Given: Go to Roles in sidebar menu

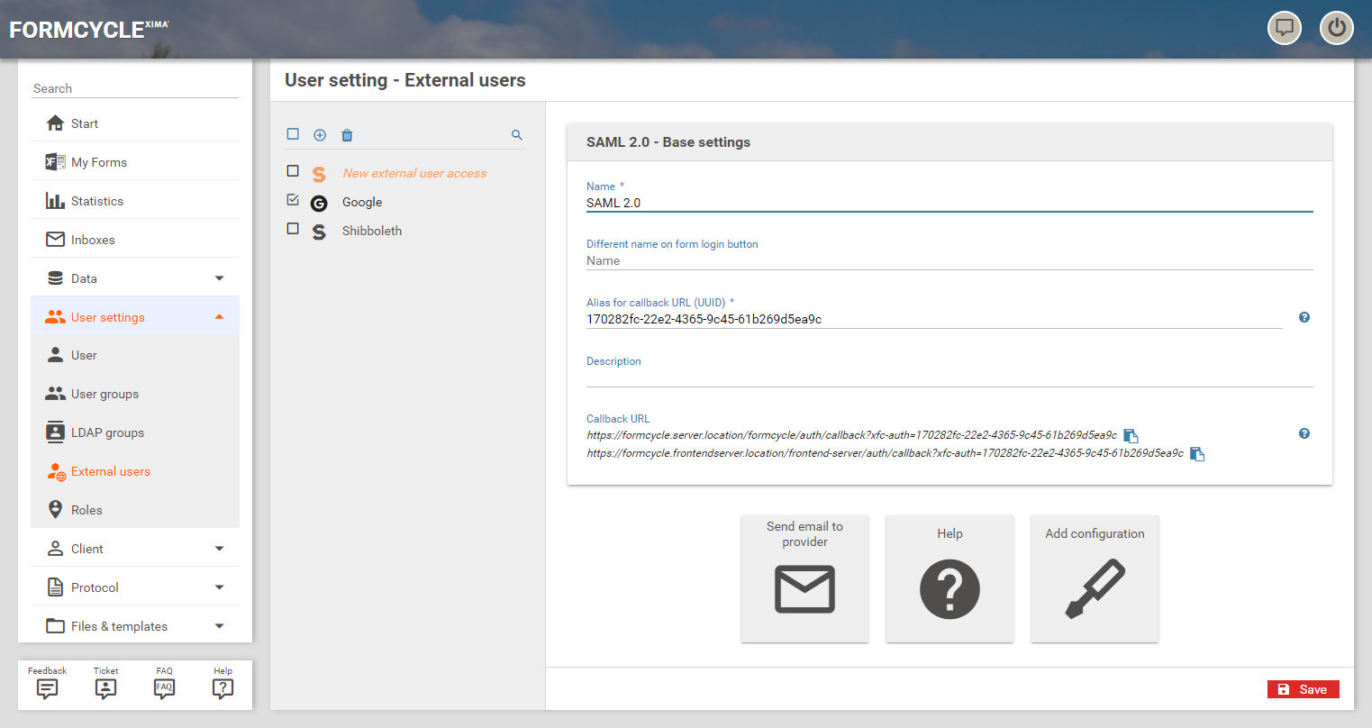Looking at the screenshot, I should [x=86, y=510].
